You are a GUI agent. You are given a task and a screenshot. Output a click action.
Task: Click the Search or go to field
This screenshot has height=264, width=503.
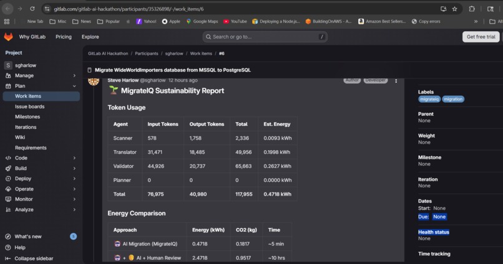pos(265,37)
